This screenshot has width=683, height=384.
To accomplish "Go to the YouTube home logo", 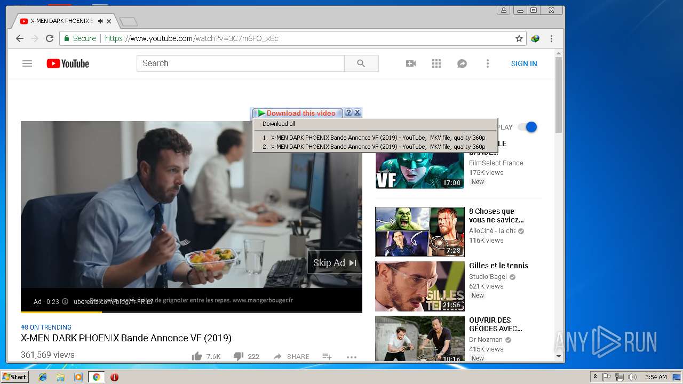I will click(68, 63).
